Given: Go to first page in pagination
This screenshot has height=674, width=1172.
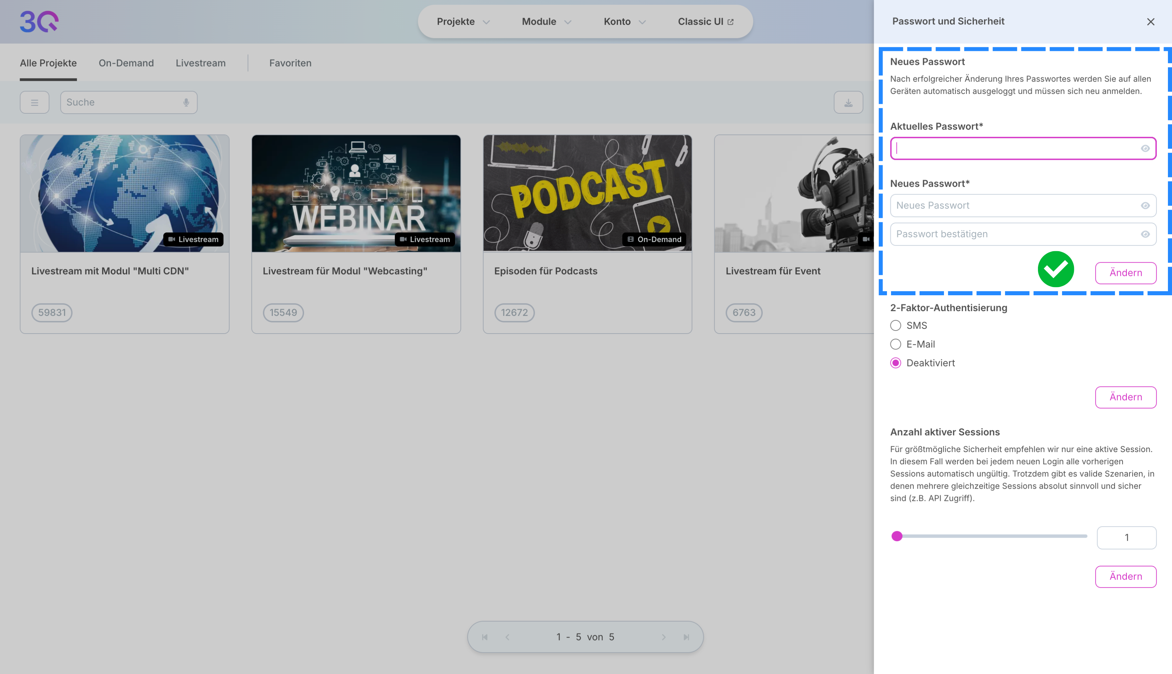Looking at the screenshot, I should pos(485,637).
